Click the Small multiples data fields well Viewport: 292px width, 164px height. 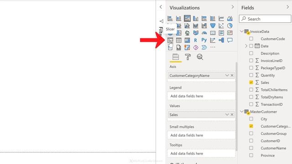(x=201, y=135)
